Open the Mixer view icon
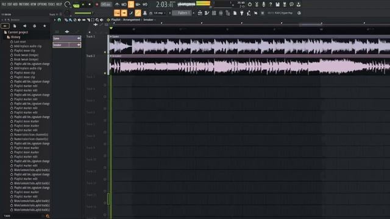 [x=221, y=13]
